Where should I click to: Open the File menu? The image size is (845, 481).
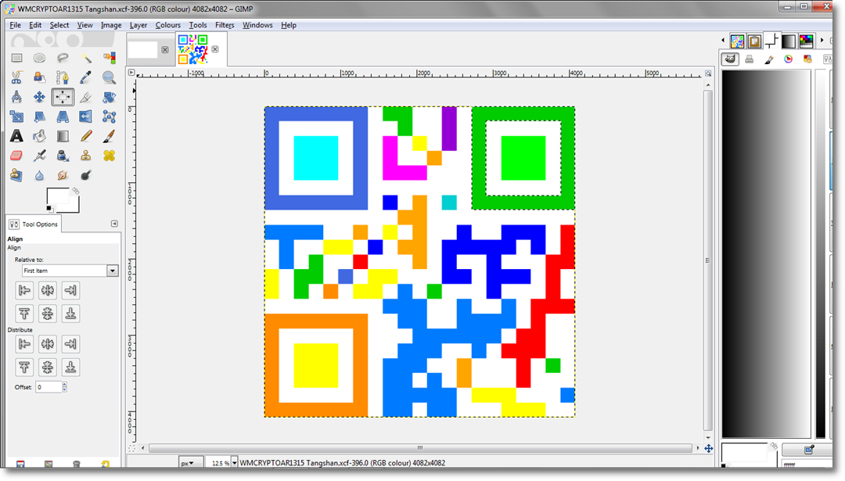click(x=15, y=25)
